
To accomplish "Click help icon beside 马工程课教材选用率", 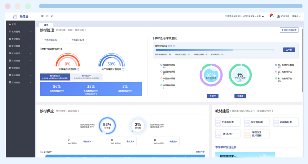I will coord(123,69).
